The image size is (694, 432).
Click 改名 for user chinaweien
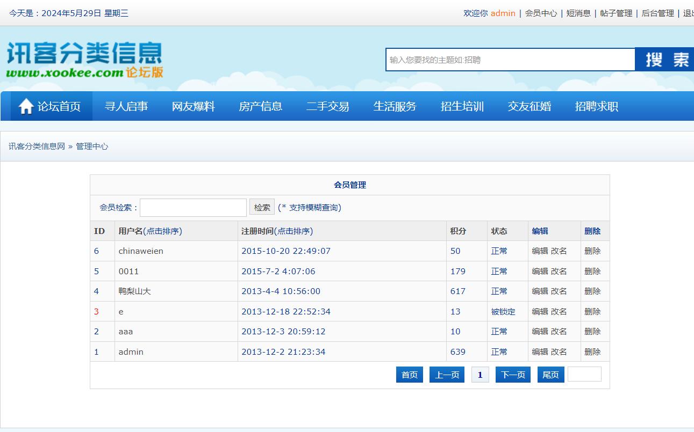click(x=559, y=251)
